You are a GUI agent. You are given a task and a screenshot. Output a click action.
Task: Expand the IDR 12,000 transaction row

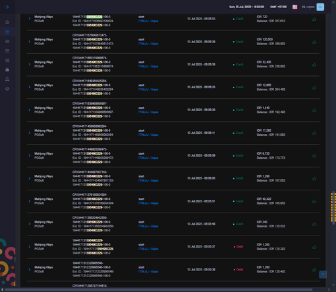click(x=30, y=87)
